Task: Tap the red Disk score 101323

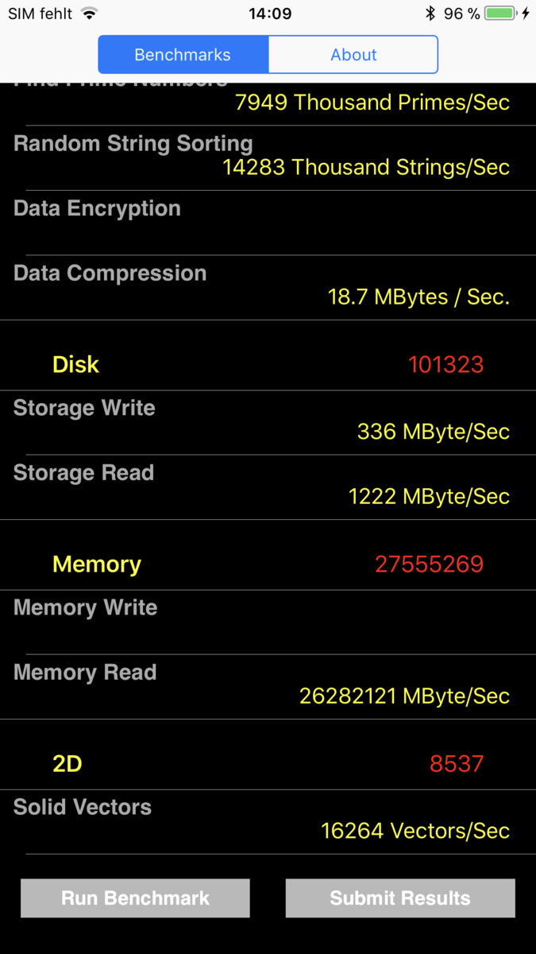Action: point(445,364)
